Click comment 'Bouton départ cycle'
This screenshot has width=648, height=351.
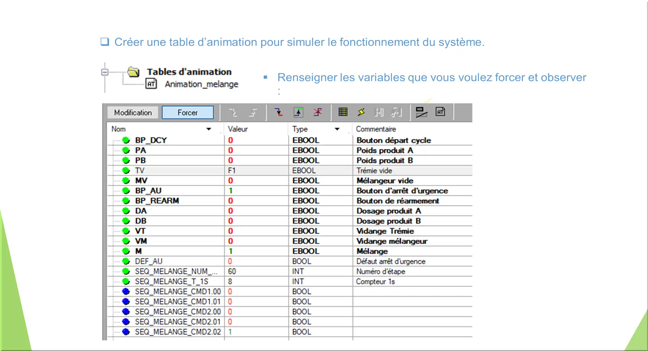coord(394,140)
